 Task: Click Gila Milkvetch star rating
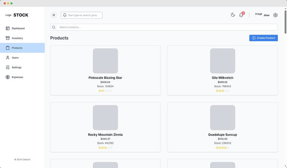223,91
